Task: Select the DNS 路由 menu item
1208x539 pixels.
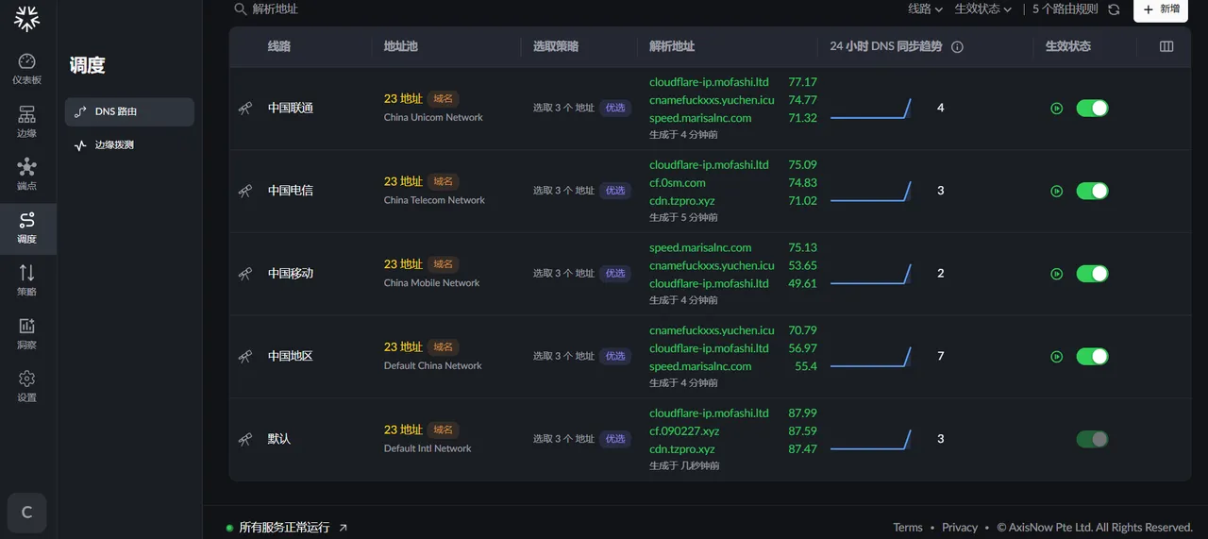Action: coord(129,111)
